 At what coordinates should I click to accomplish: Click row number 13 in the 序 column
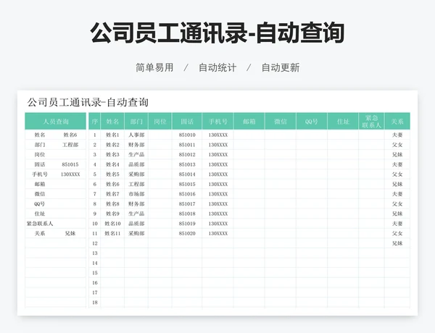coord(95,253)
